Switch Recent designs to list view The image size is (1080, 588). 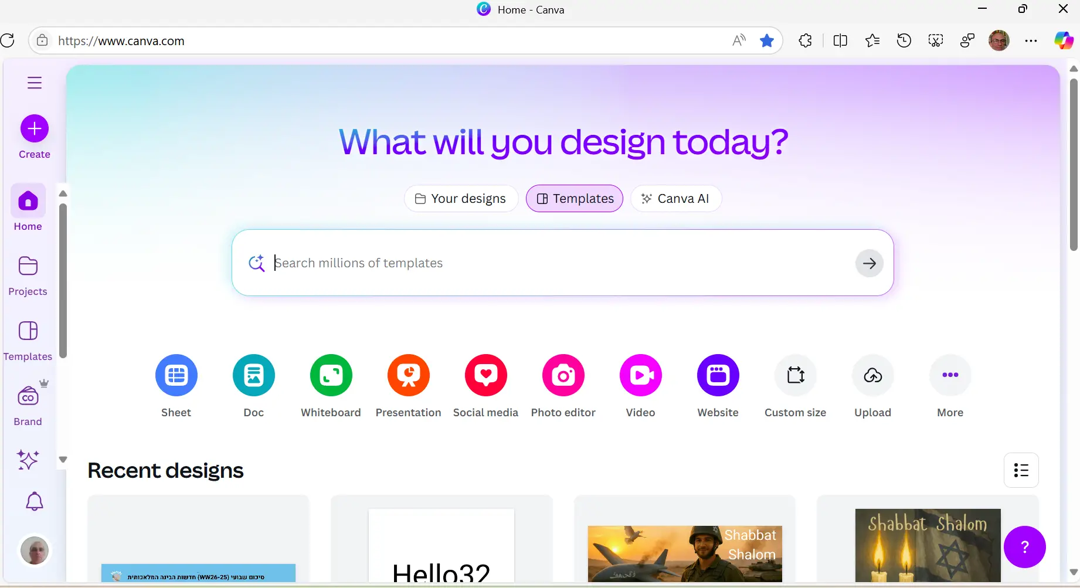[1021, 470]
